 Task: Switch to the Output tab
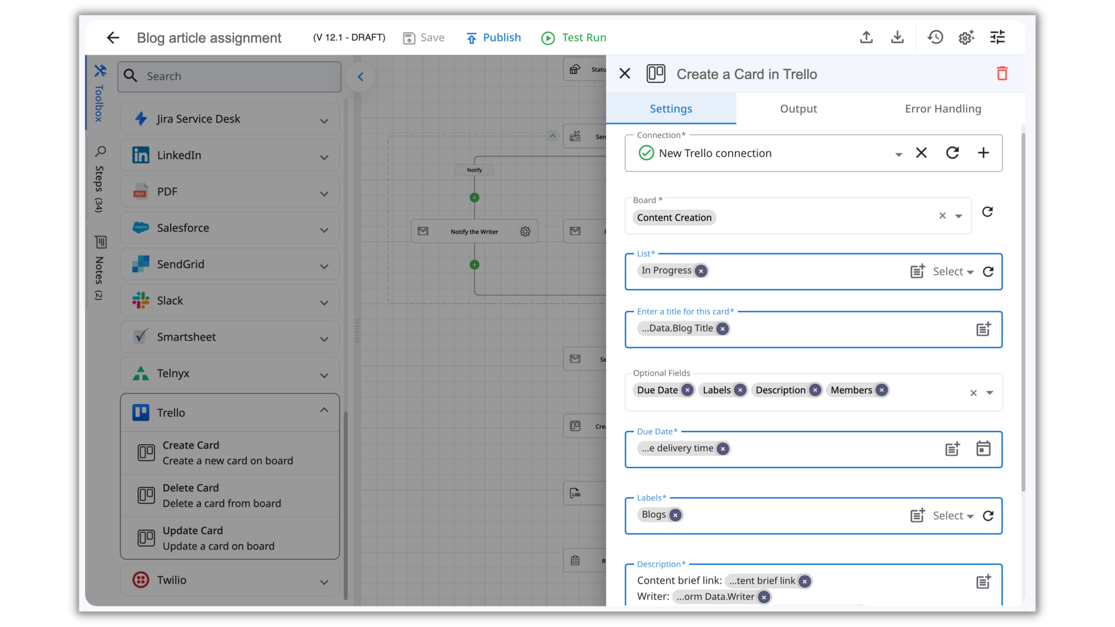tap(798, 109)
